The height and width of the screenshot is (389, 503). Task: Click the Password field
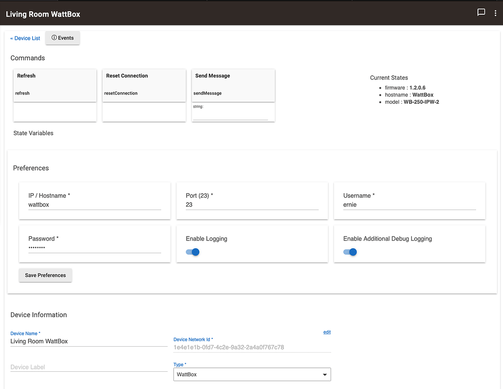pos(94,248)
